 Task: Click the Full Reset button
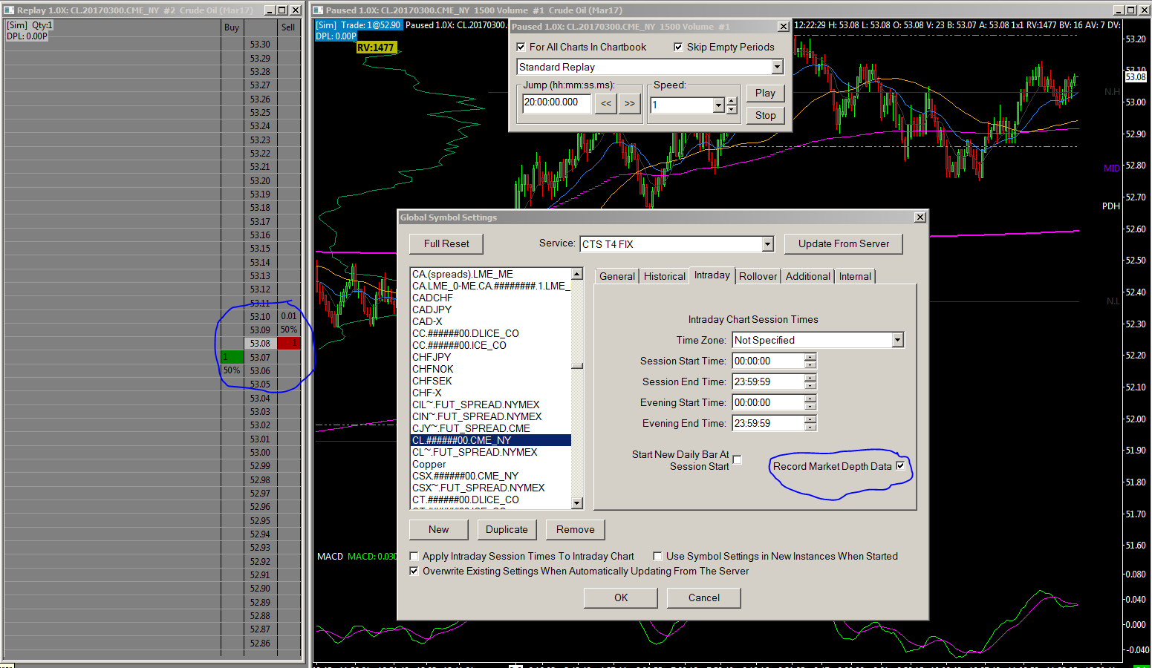(446, 243)
